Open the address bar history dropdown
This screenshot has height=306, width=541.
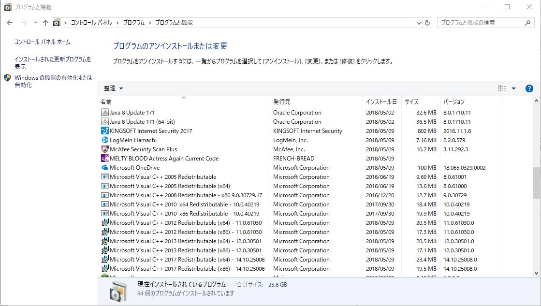[419, 23]
